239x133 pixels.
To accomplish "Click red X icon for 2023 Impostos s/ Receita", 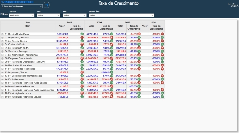I will pyautogui.click(x=82, y=37).
